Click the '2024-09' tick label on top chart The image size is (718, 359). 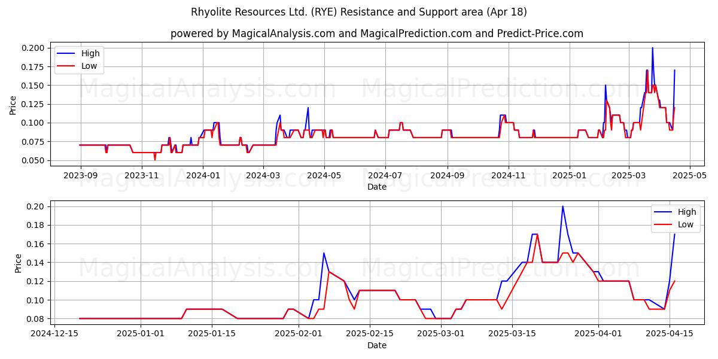[x=447, y=175]
